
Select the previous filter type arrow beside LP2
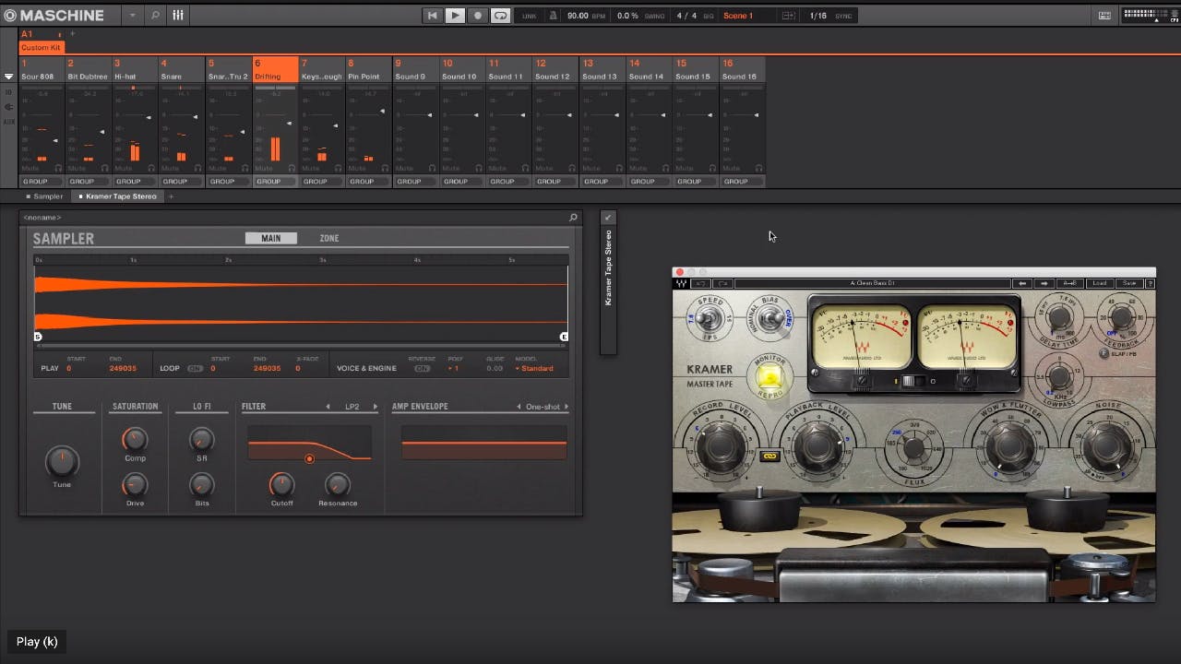pyautogui.click(x=328, y=407)
